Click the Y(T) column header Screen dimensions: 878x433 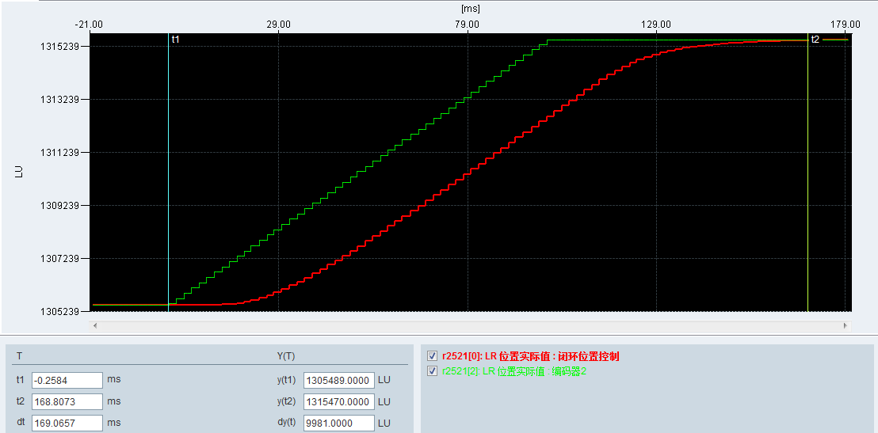point(286,356)
